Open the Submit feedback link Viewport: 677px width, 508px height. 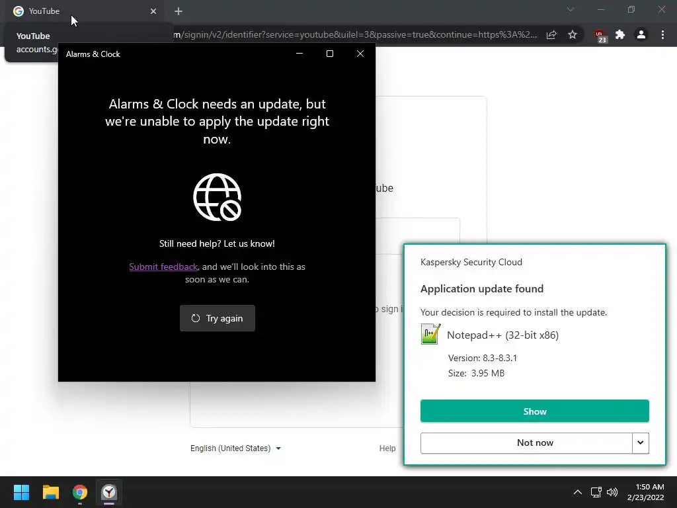tap(163, 267)
